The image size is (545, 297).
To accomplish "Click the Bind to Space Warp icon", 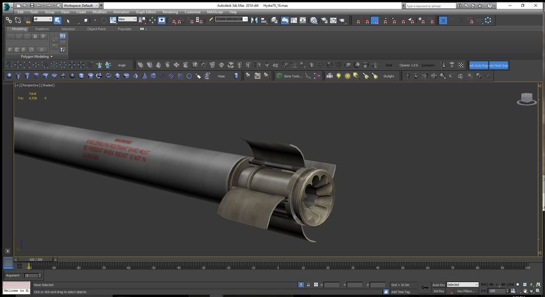I will point(27,20).
